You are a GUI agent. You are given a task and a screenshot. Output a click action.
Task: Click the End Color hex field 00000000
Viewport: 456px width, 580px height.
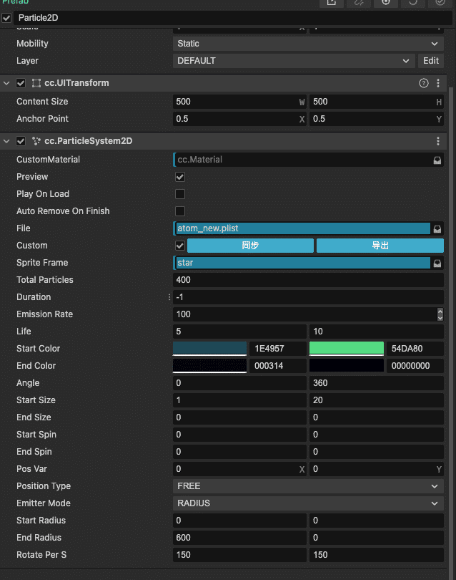415,366
